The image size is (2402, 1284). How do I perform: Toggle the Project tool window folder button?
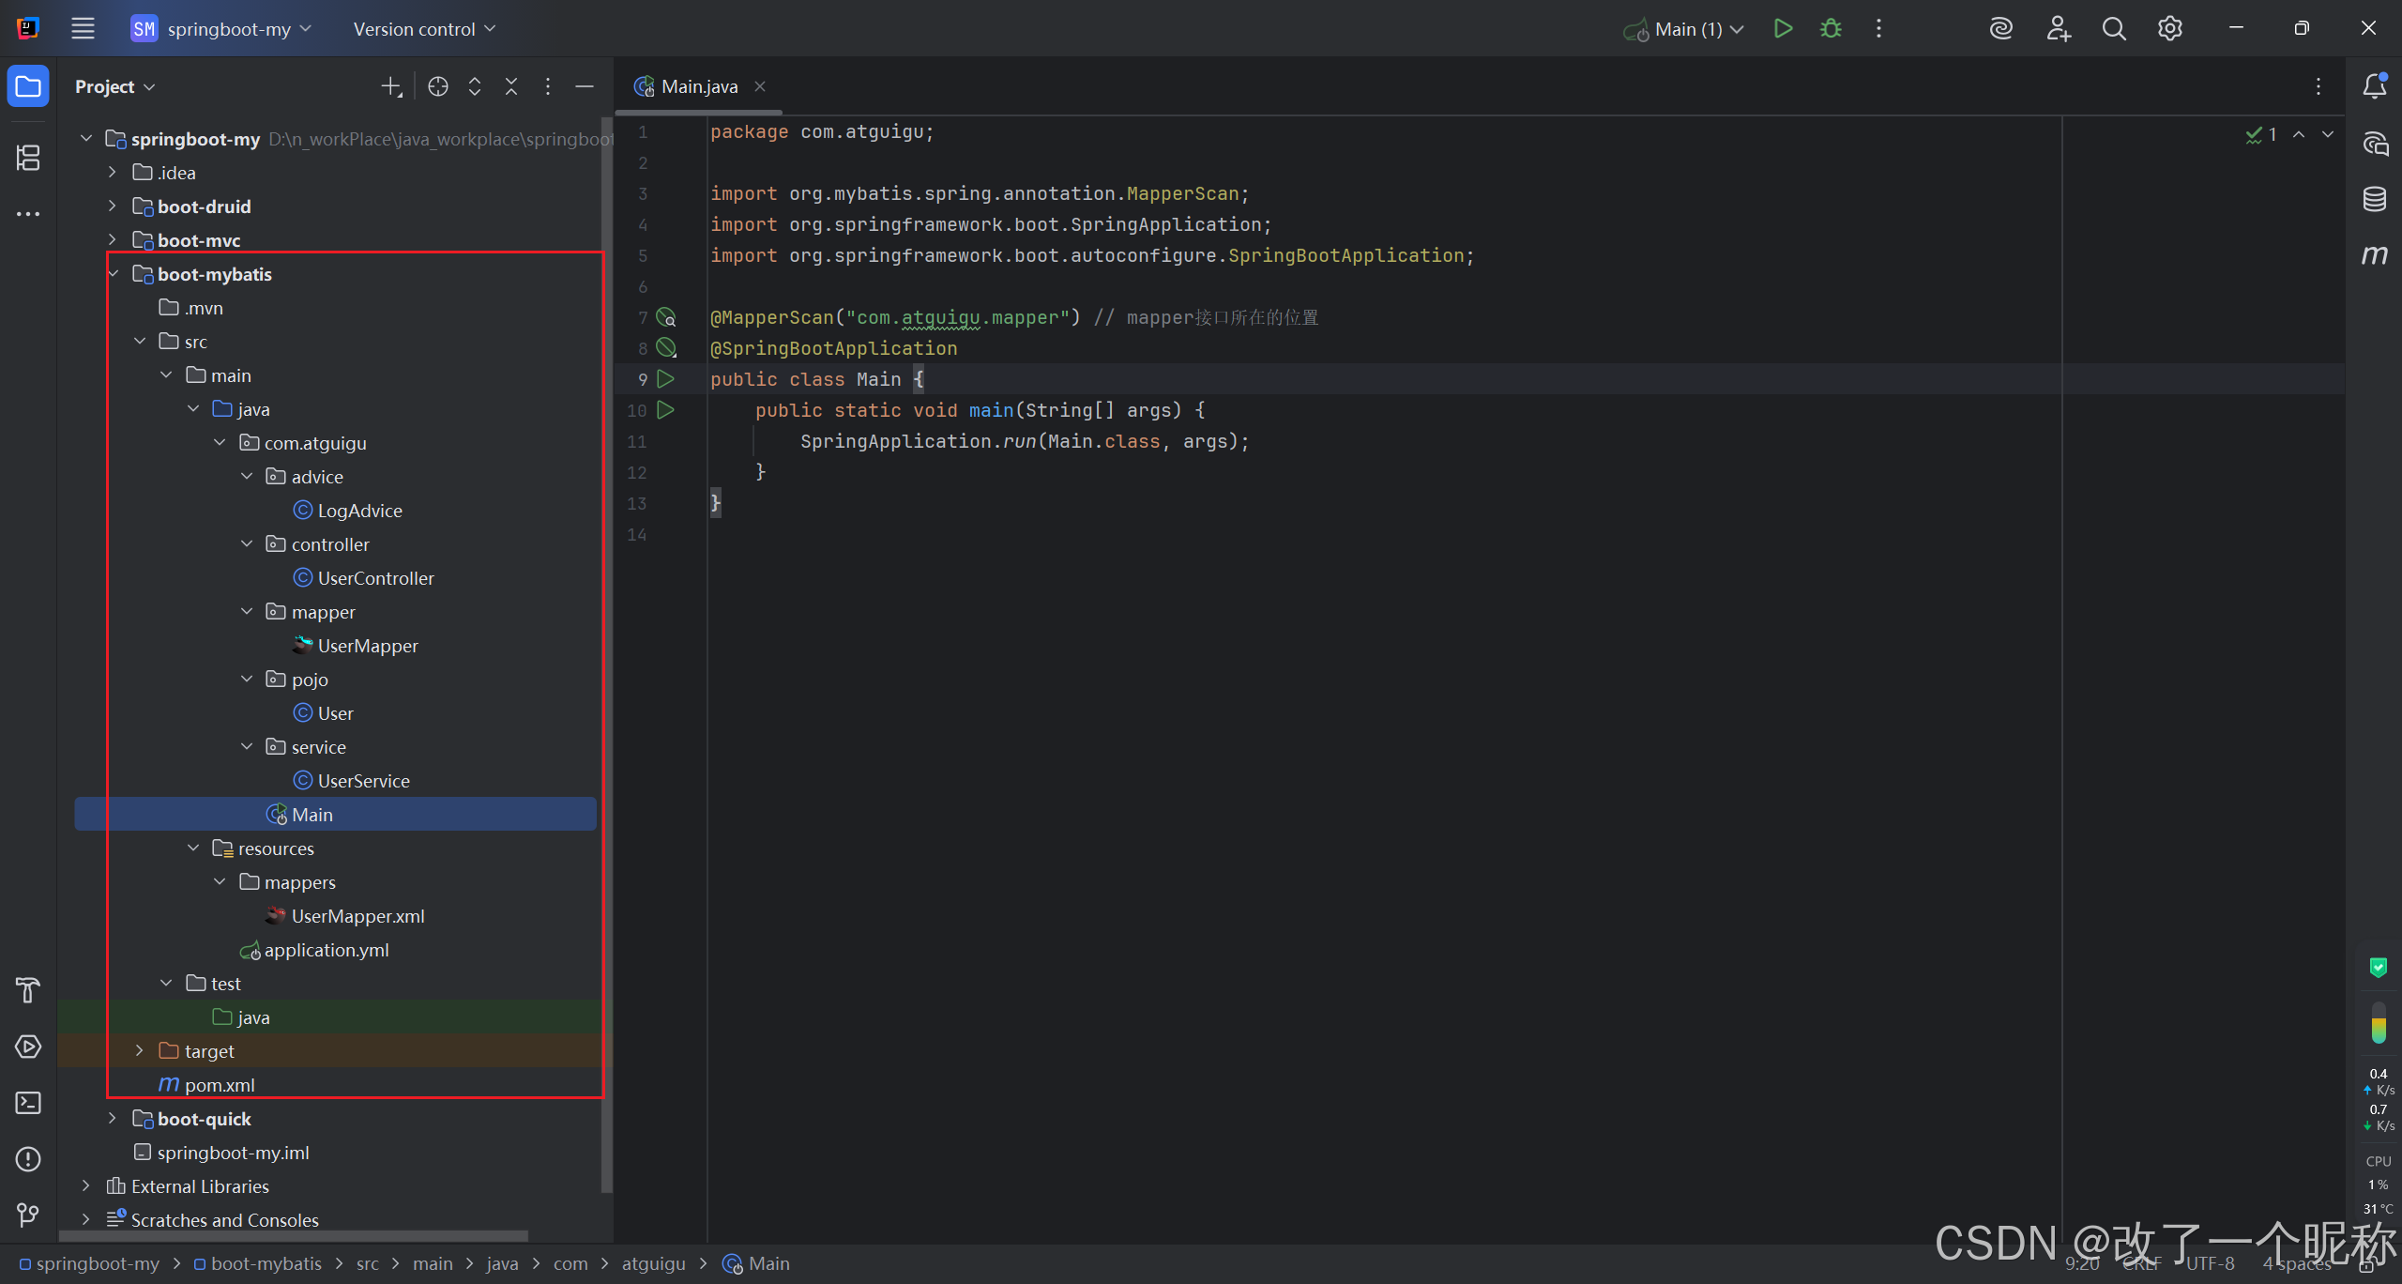28,86
